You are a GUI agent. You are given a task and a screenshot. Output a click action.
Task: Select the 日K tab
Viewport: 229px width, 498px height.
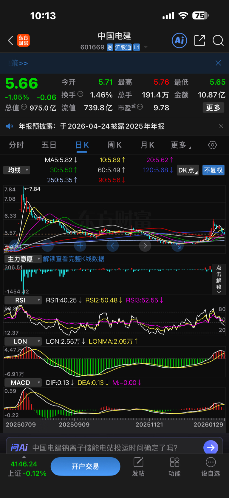point(82,145)
